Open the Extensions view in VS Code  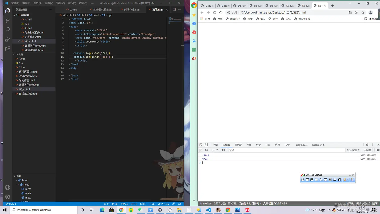tap(8, 49)
